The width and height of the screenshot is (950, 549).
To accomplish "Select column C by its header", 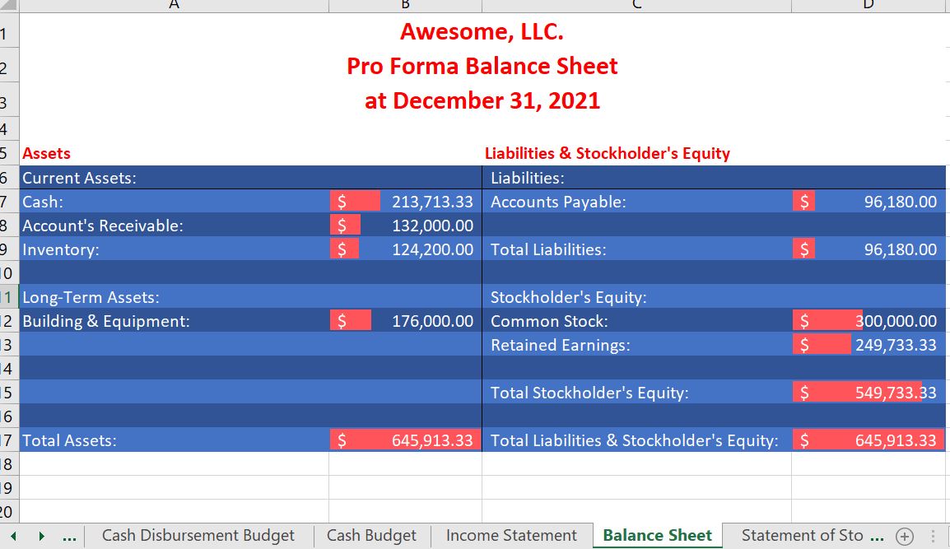I will (636, 5).
